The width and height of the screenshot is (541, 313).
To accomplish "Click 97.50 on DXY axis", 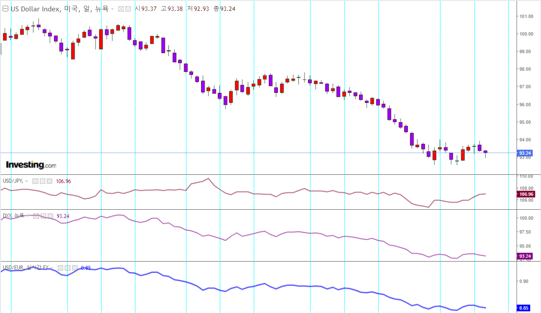I will (x=526, y=232).
